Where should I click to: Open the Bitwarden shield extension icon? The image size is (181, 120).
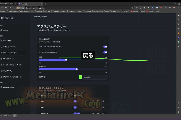tap(153, 7)
